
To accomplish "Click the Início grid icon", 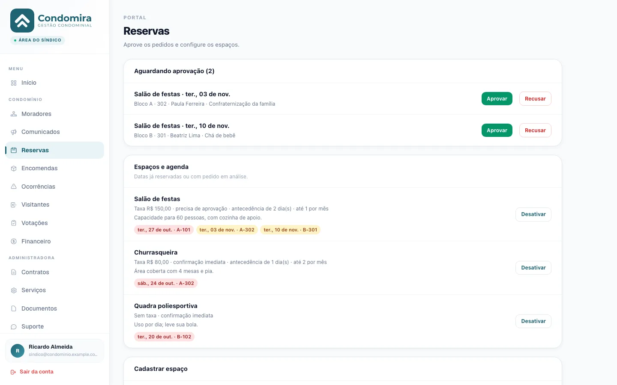I will 14,83.
